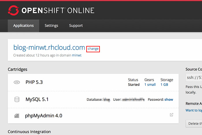Viewport: 202px width, 135px height.
Task: Click the Database label in MySQL row
Action: point(95,100)
